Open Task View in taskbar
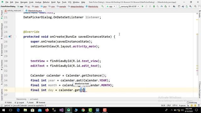The image size is (201, 113). [11, 110]
